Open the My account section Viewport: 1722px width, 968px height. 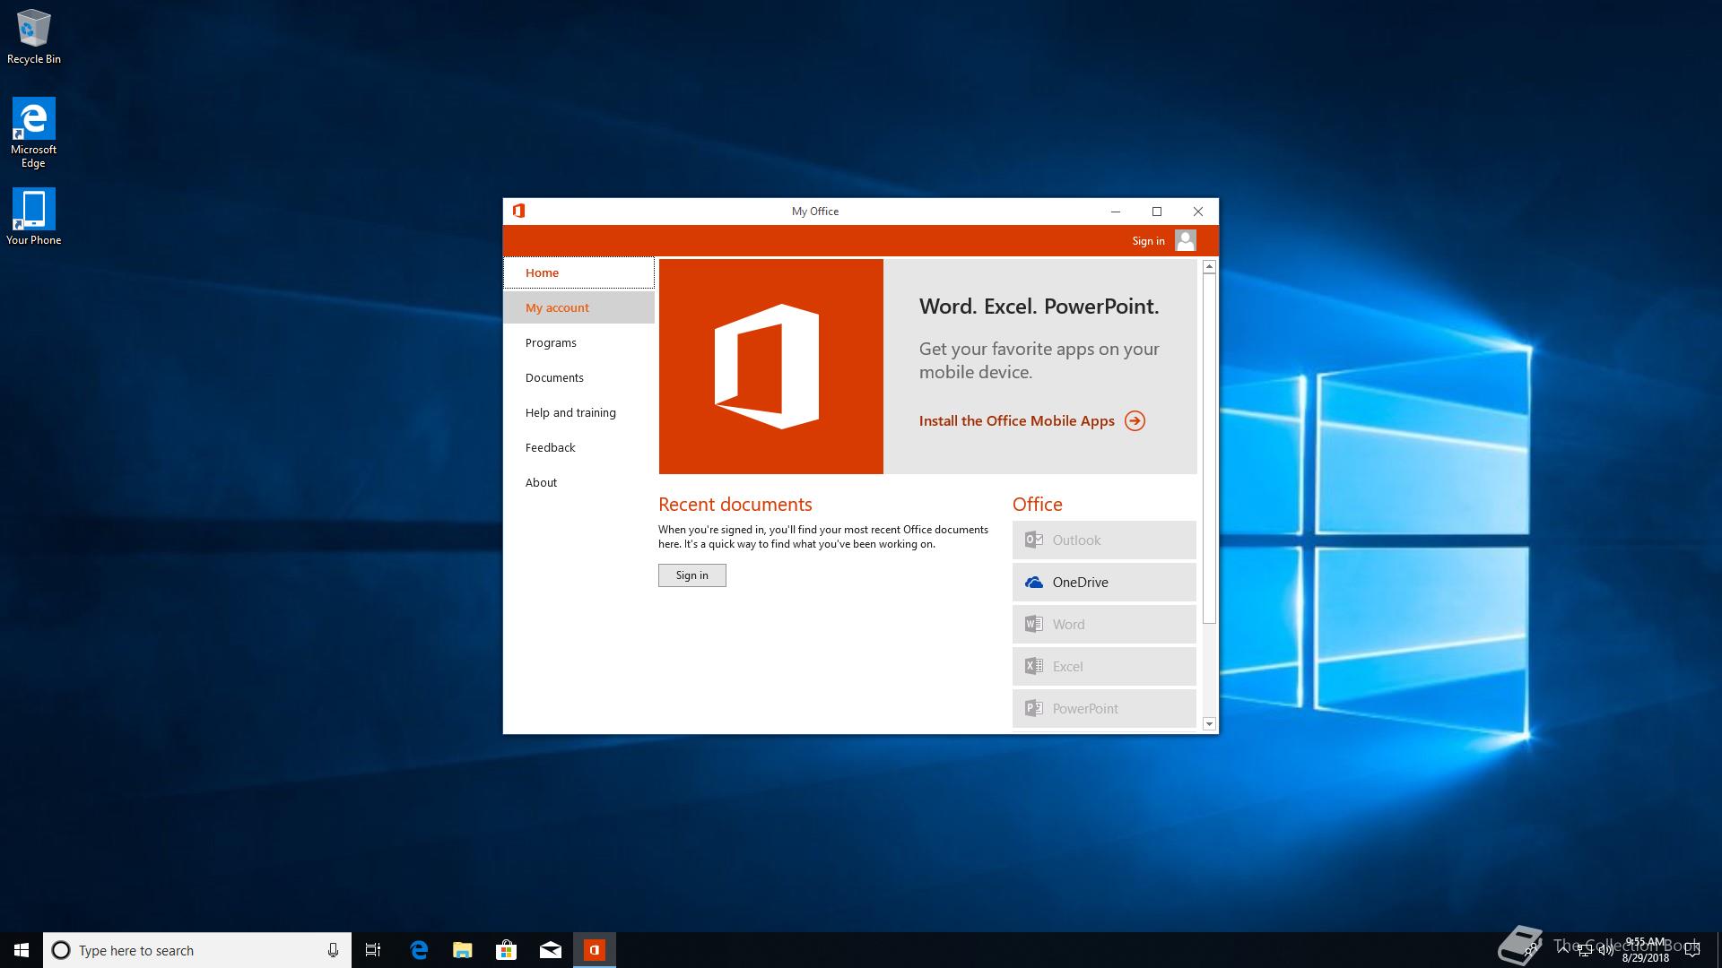tap(579, 307)
